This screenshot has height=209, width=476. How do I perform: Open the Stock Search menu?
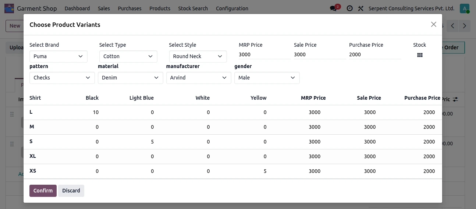(193, 8)
